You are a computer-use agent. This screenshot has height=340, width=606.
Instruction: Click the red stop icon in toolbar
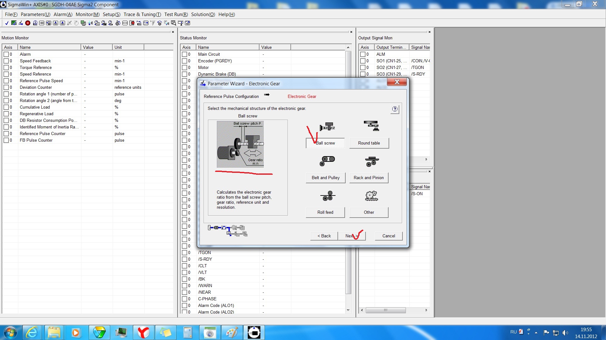(x=28, y=23)
